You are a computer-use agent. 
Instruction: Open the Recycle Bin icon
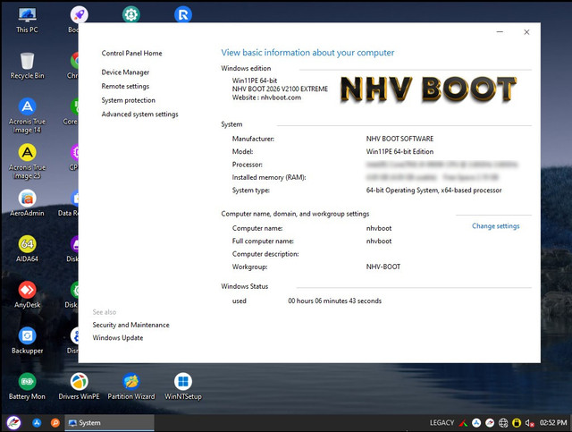click(27, 66)
